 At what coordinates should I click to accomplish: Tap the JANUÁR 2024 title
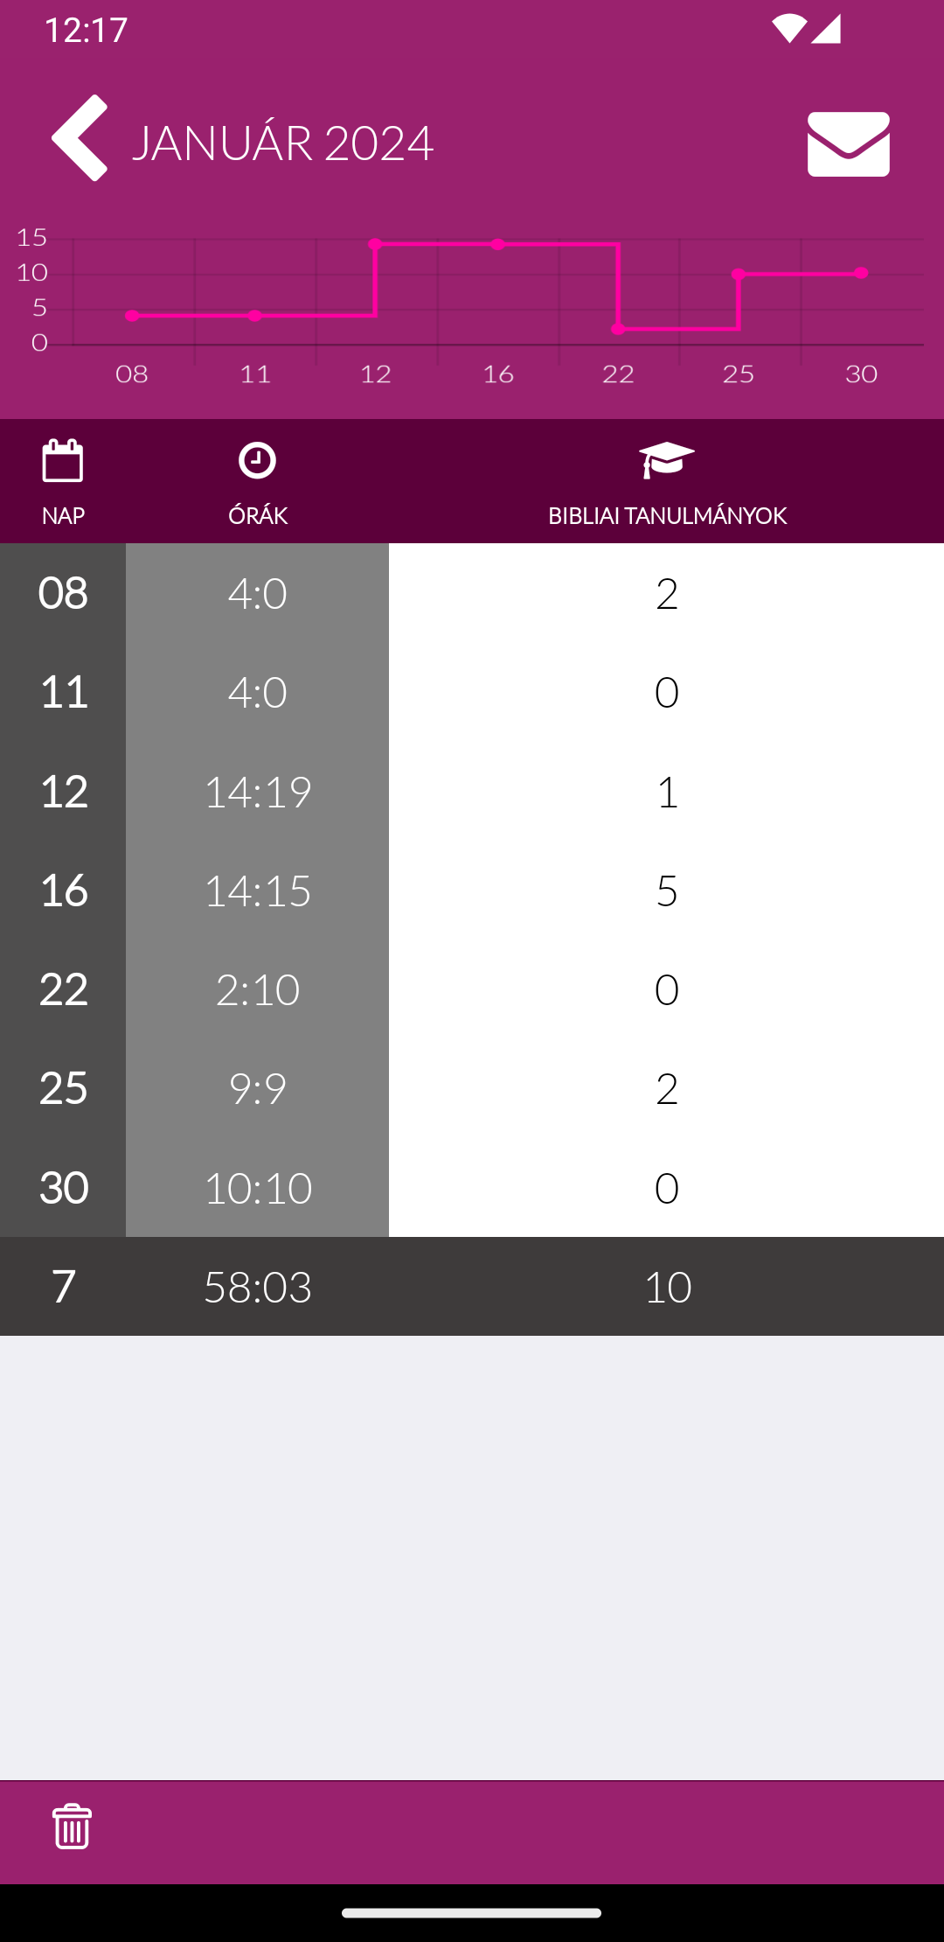[x=282, y=142]
